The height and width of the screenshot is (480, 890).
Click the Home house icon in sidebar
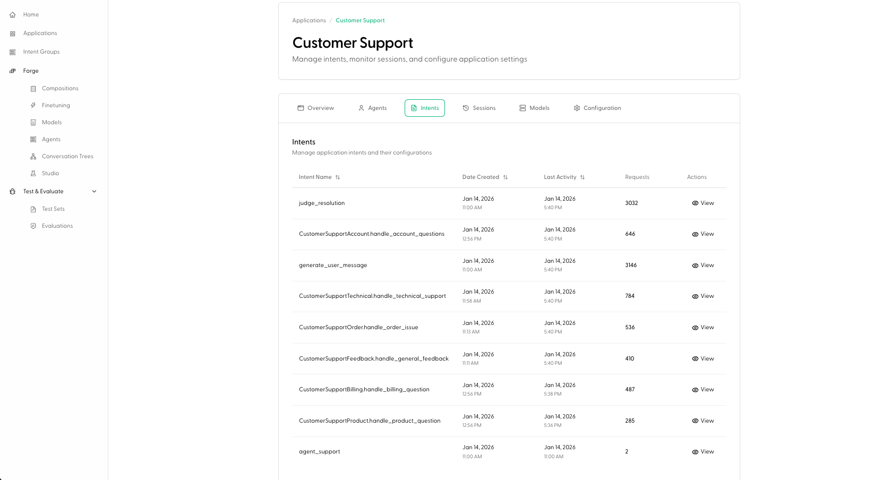tap(13, 15)
